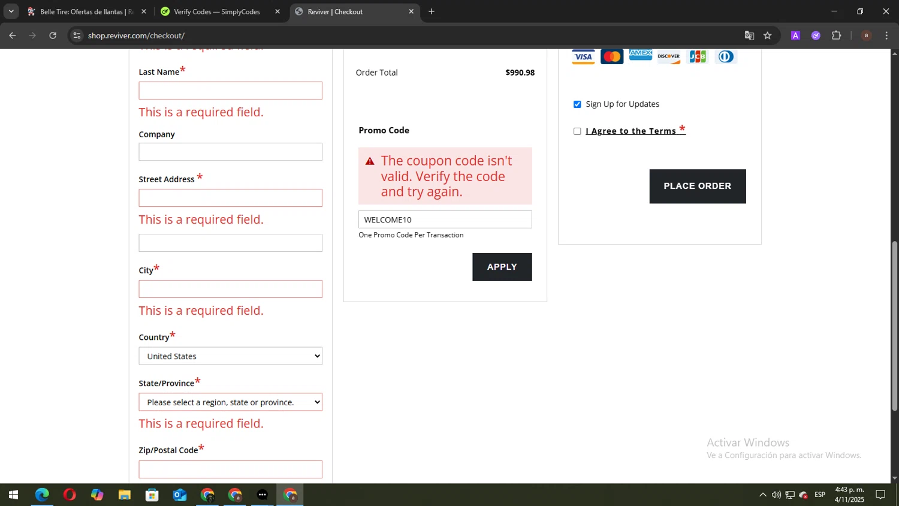The height and width of the screenshot is (506, 899).
Task: Open Microsoft Edge from the taskbar
Action: click(x=42, y=495)
